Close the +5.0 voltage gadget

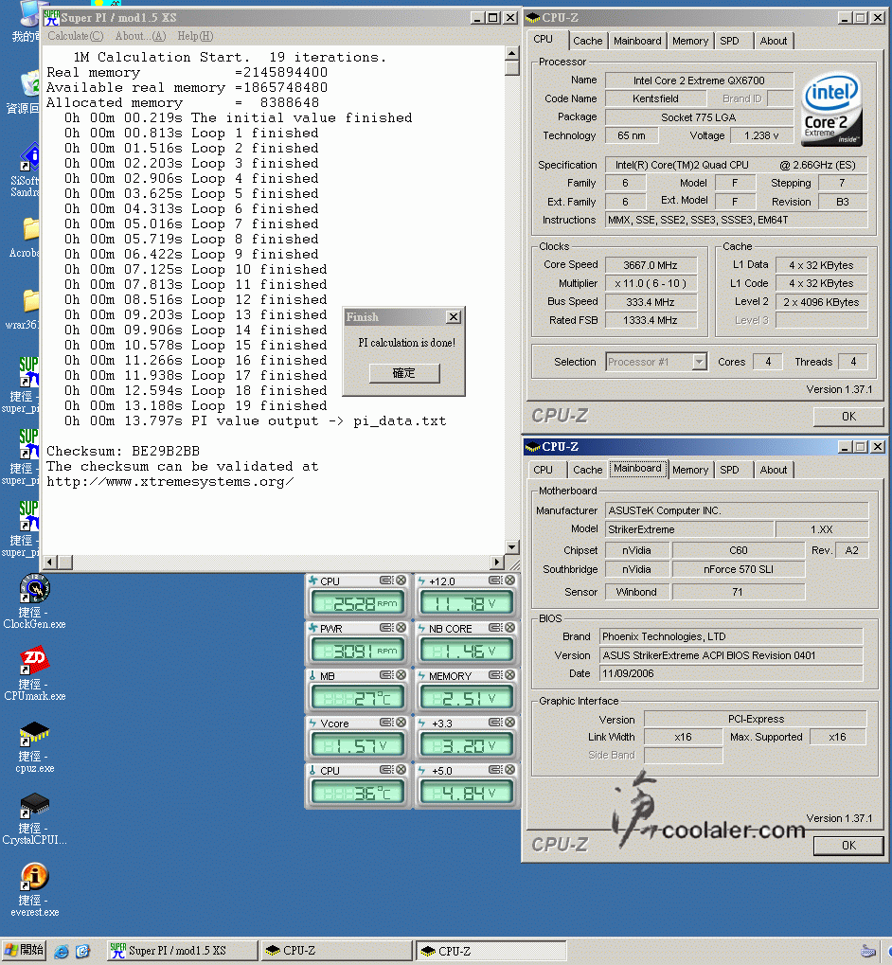pos(510,770)
